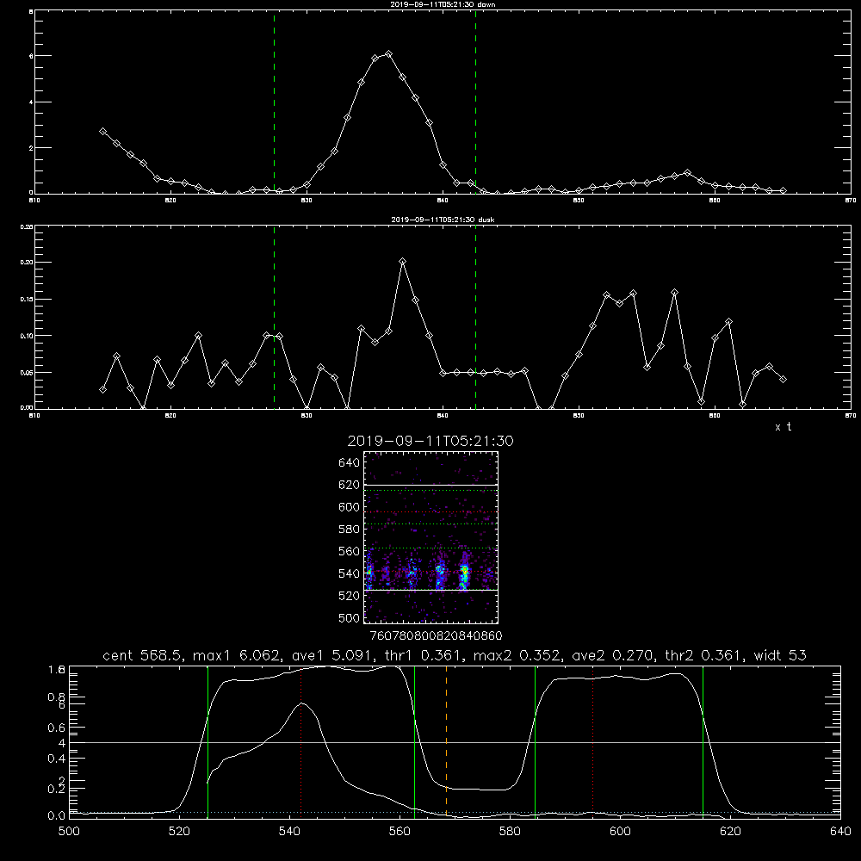Click the green vertical line near 585
The image size is (861, 861).
(535, 742)
